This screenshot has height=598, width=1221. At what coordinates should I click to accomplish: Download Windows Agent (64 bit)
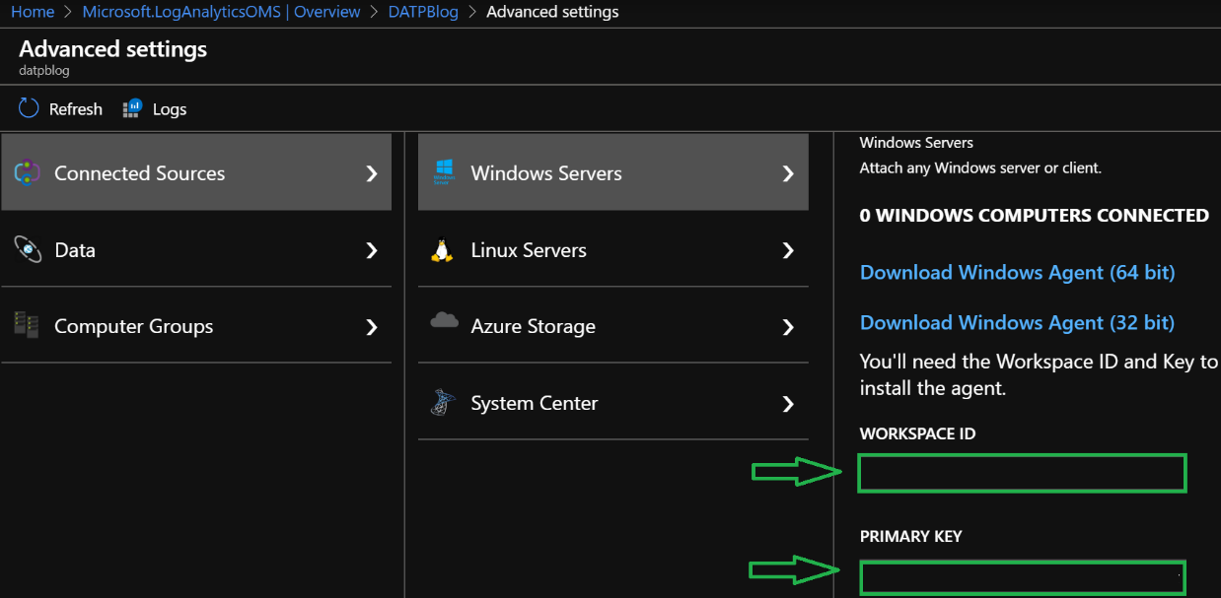coord(1017,272)
